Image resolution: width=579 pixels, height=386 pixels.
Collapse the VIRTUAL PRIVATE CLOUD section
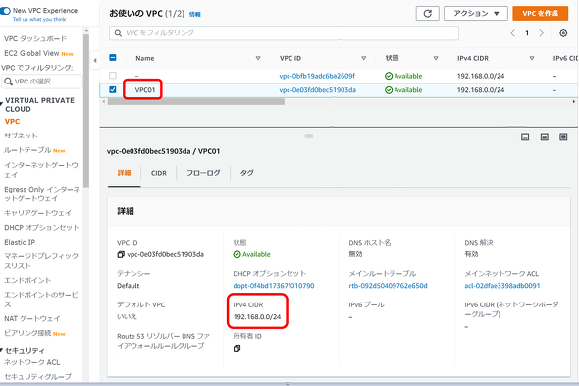tap(2, 103)
